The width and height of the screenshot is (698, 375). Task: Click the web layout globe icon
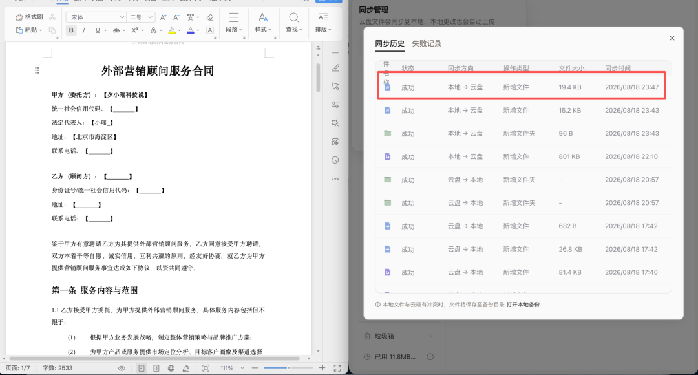pos(171,368)
